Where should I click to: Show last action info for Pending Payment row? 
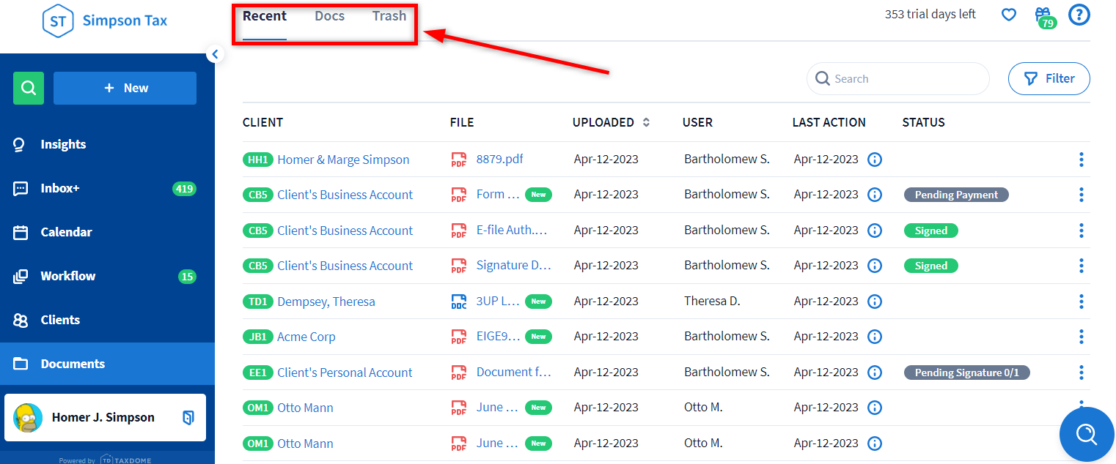(x=875, y=195)
